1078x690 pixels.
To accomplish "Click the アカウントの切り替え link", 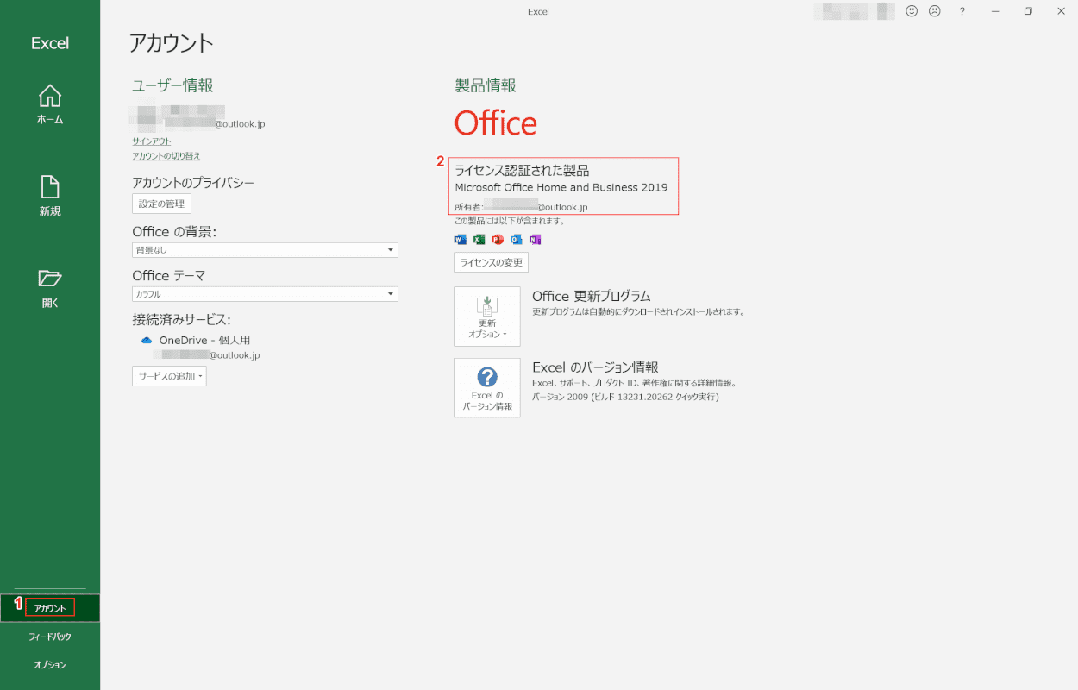I will 166,155.
